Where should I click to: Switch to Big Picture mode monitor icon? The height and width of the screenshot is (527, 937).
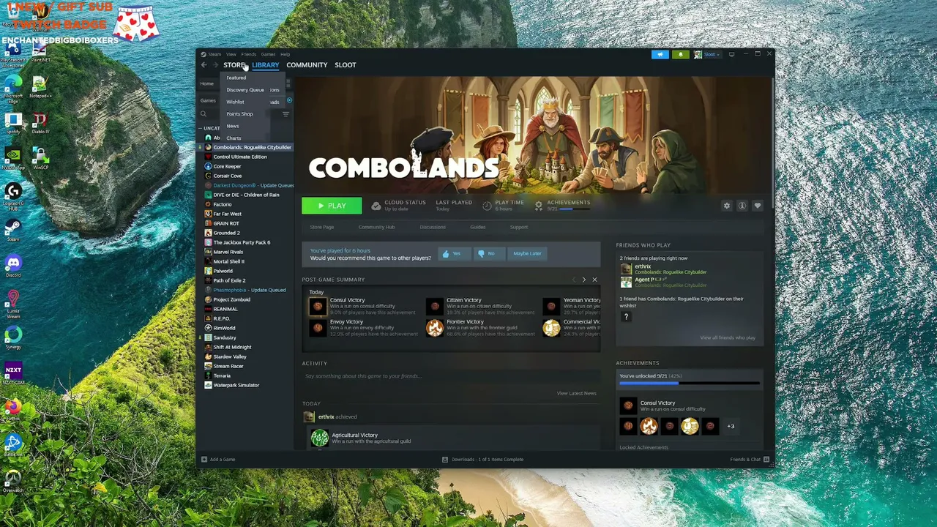pos(731,54)
